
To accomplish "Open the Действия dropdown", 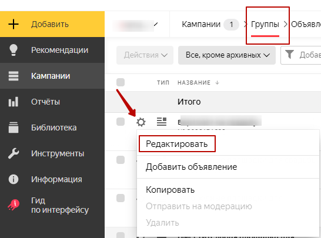I will pos(145,55).
